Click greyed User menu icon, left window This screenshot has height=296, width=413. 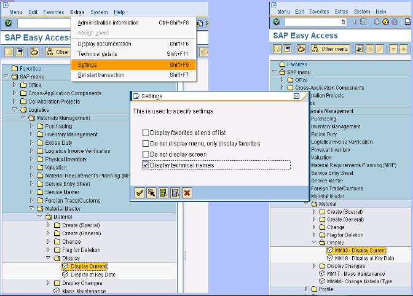9,52
